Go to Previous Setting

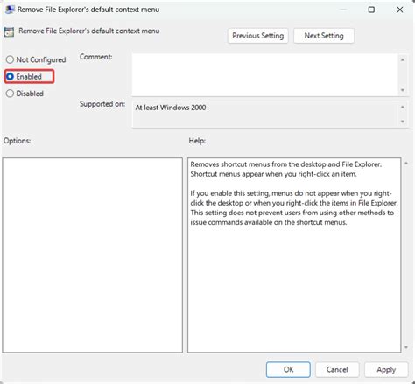click(x=258, y=36)
